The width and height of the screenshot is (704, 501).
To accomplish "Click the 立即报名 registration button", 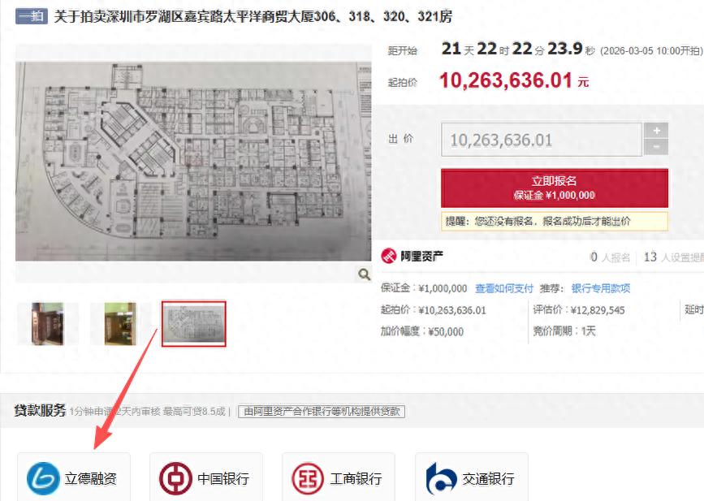I will (555, 188).
